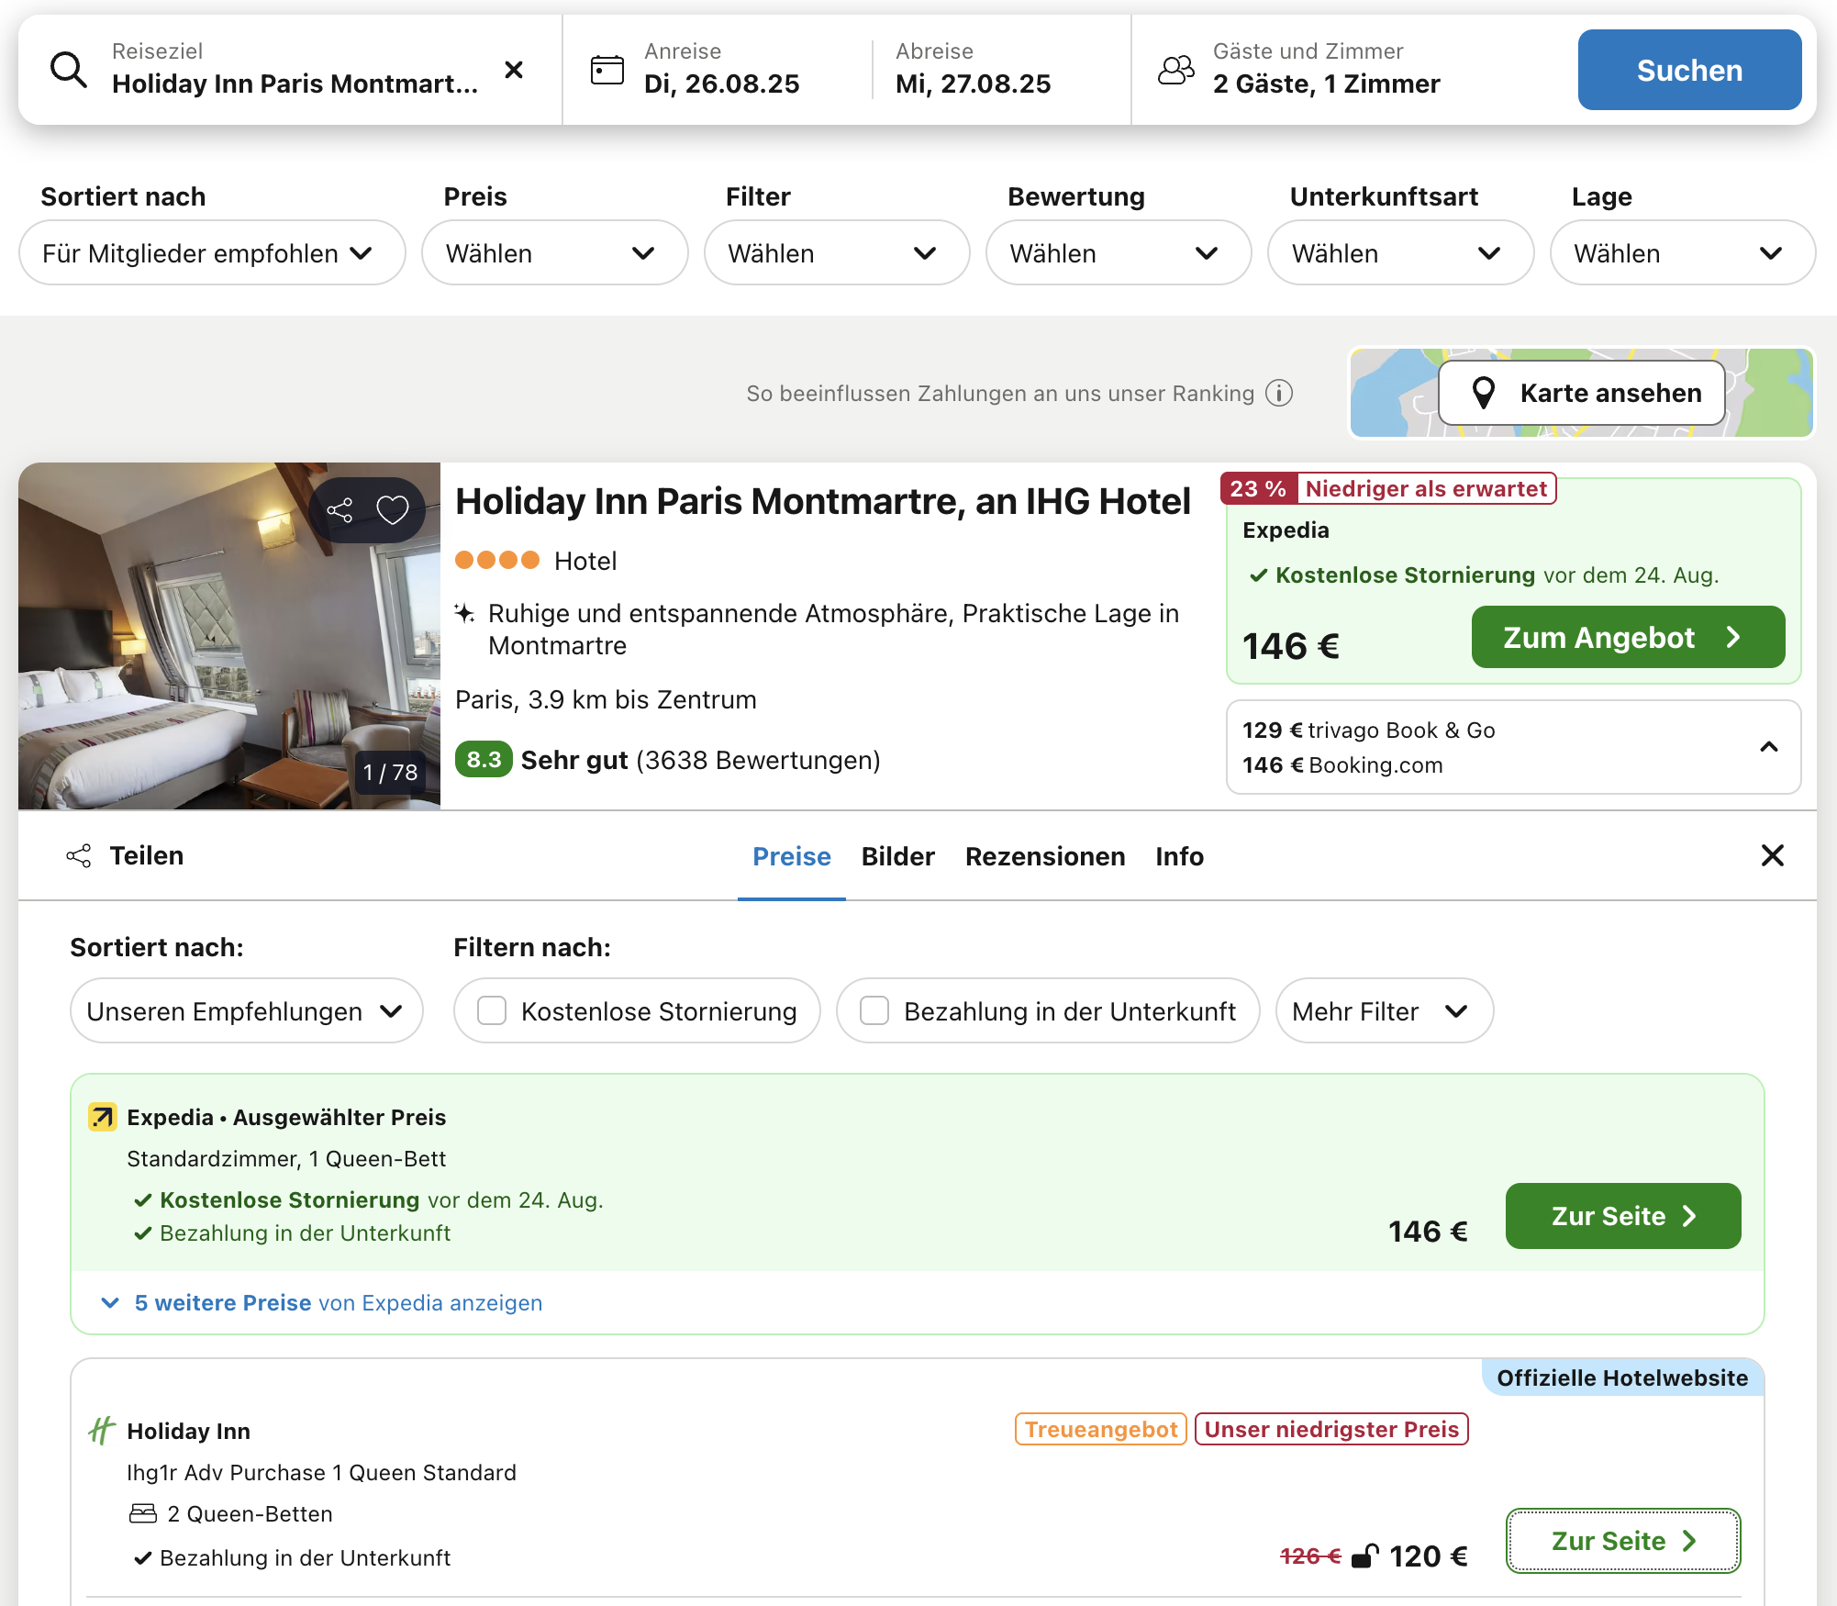Click the 8.3 rating badge
Screen dimensions: 1837x1606
(x=484, y=760)
